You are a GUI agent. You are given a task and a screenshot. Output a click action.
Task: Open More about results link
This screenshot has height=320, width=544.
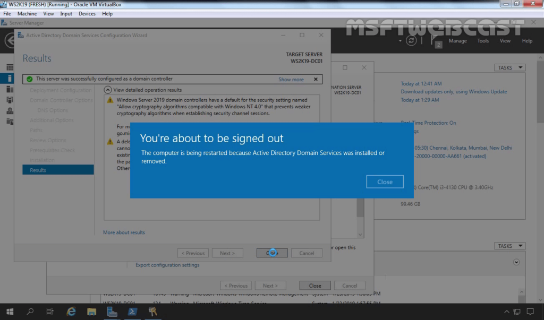pyautogui.click(x=124, y=232)
